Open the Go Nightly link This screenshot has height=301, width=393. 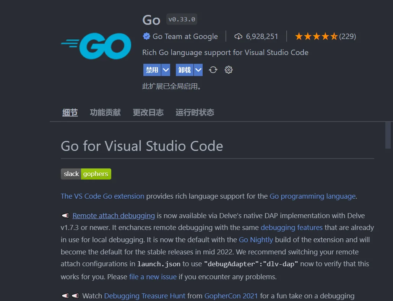256,240
